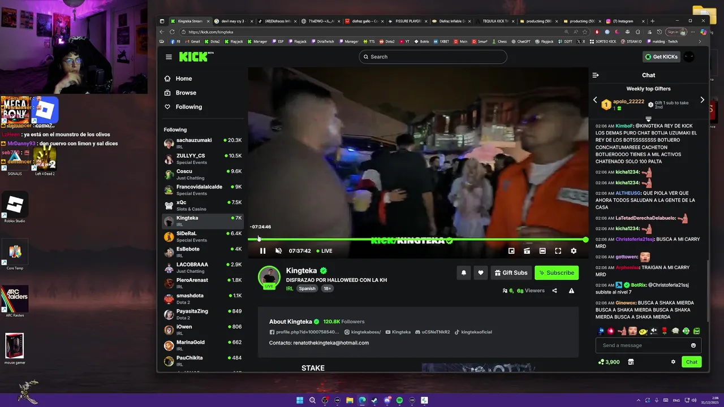Image resolution: width=724 pixels, height=407 pixels.
Task: Click the Search field on Kick
Action: tap(433, 57)
